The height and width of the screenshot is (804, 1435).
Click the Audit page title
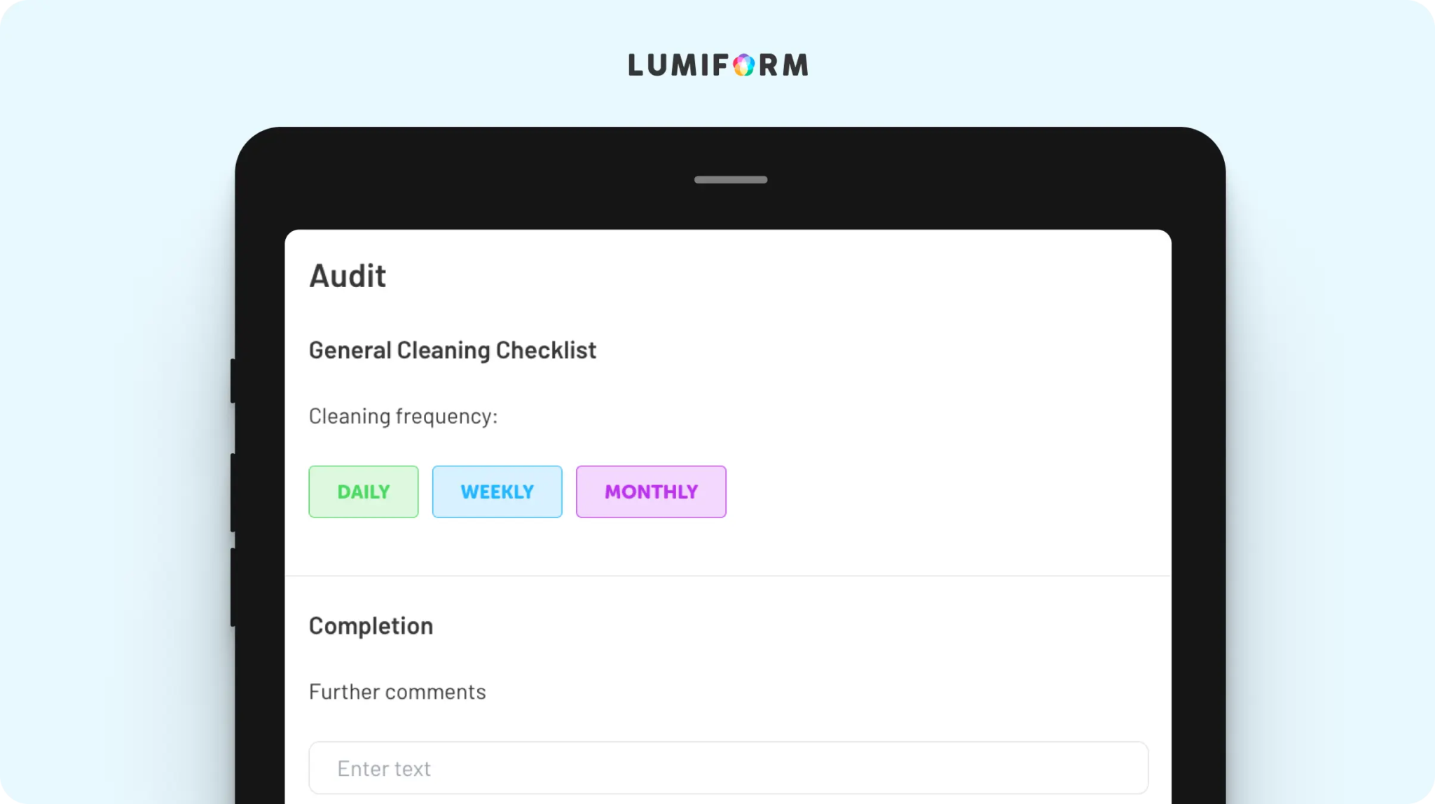[x=348, y=276]
